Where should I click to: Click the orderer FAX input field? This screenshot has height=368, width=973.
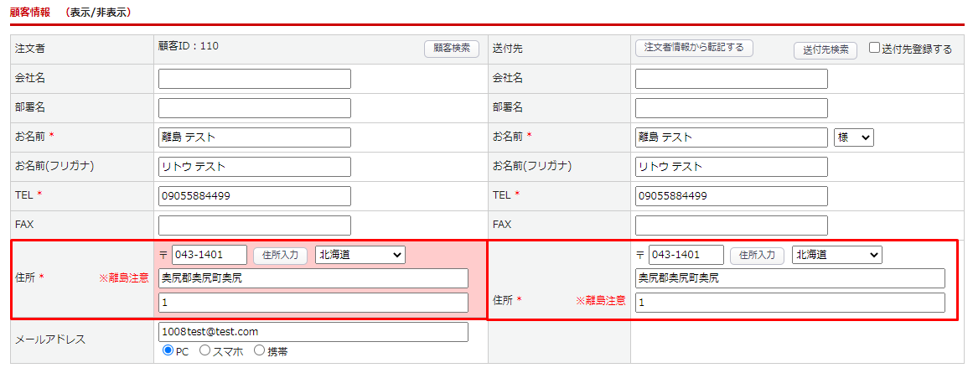coord(254,225)
